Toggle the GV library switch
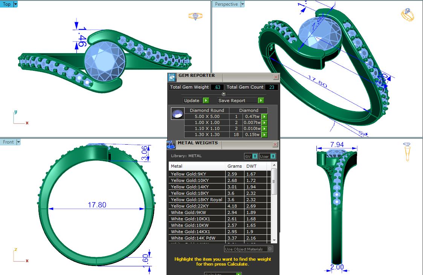Viewport: 423px width, 275px height. (x=251, y=156)
